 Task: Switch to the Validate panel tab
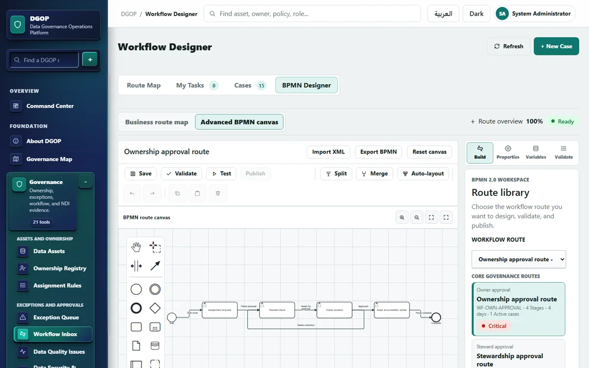563,152
